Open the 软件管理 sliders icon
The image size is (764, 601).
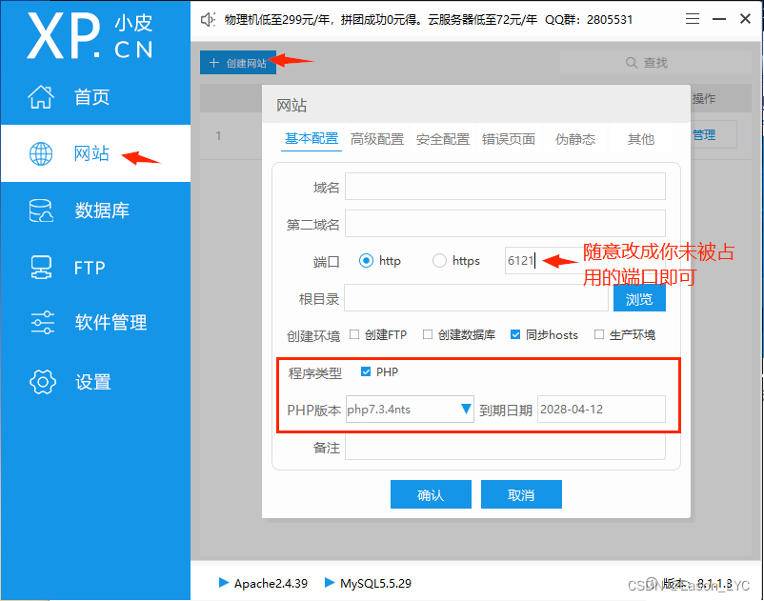click(42, 323)
